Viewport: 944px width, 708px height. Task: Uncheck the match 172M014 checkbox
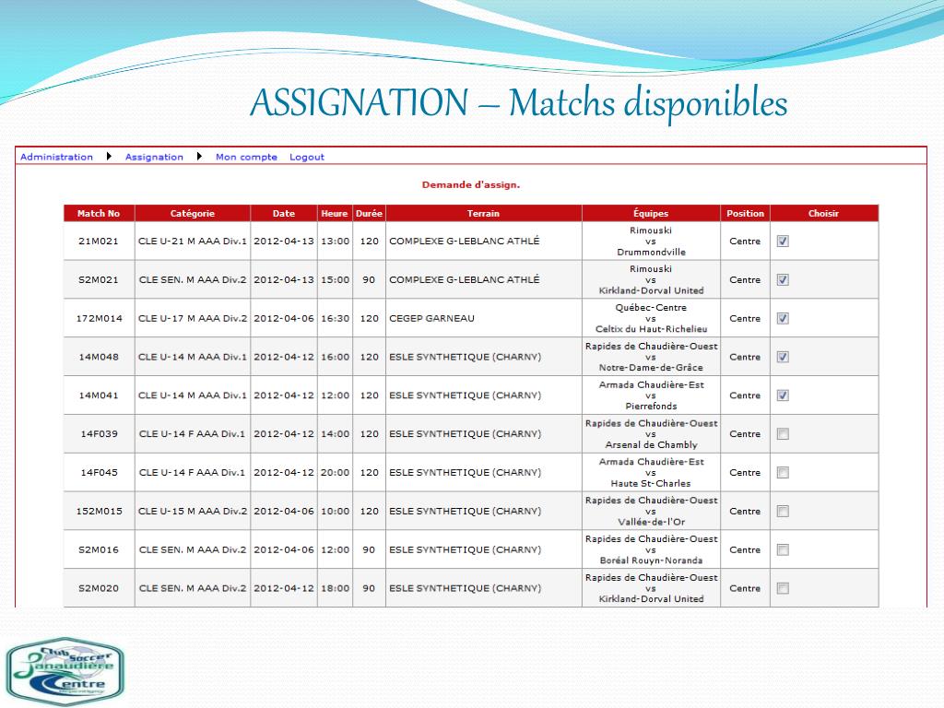coord(783,318)
